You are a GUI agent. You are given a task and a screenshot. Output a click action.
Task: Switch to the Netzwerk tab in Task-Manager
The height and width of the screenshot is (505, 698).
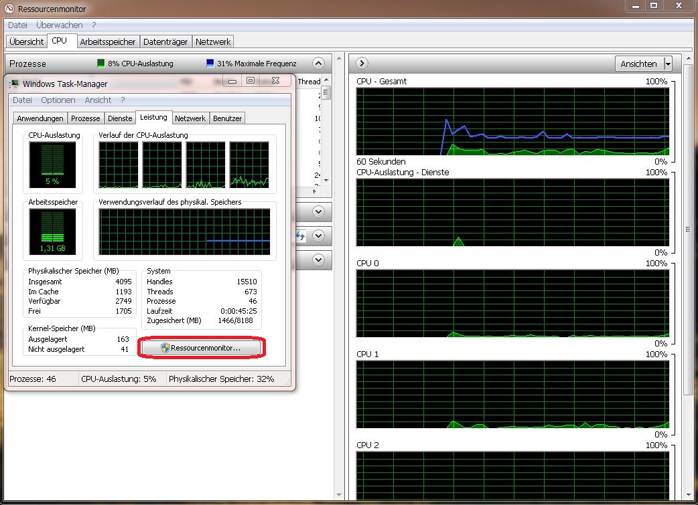(190, 118)
